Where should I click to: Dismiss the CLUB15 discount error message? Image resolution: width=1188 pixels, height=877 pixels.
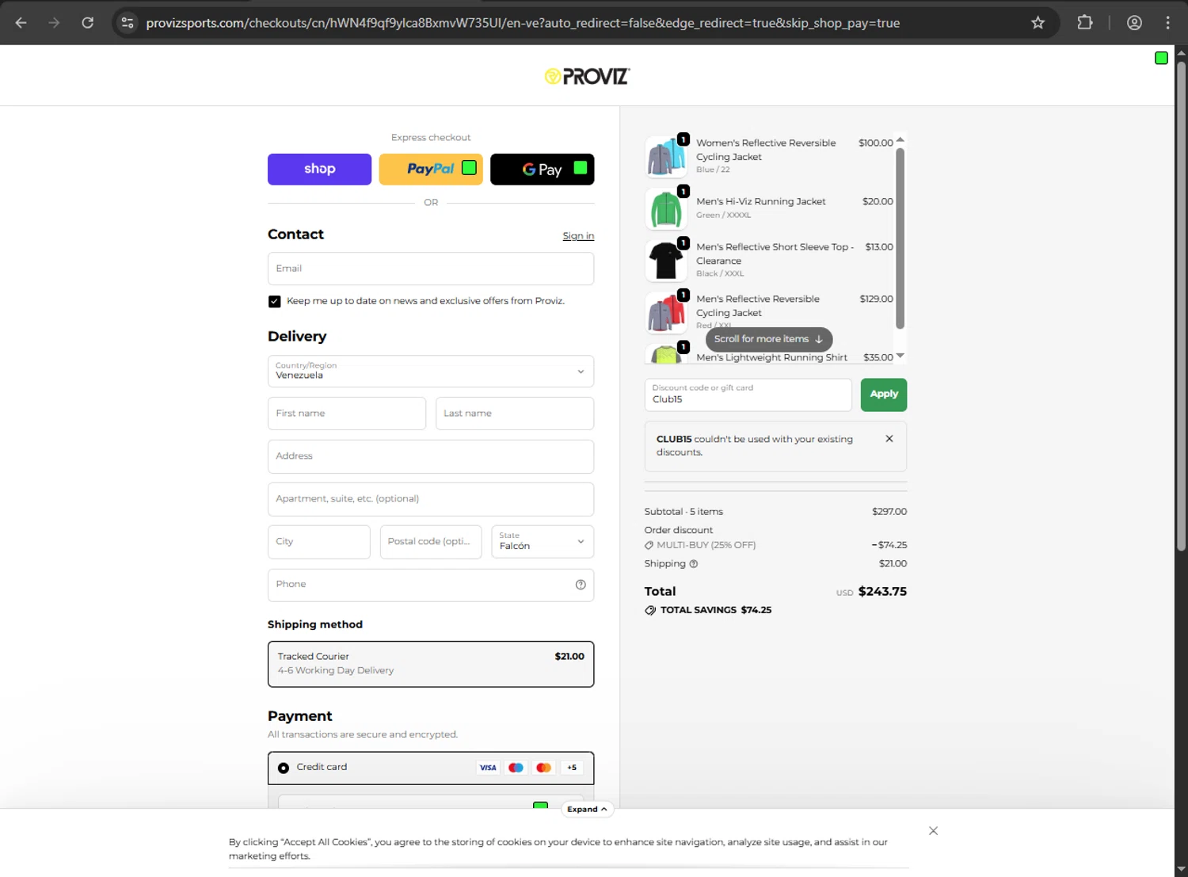tap(889, 439)
